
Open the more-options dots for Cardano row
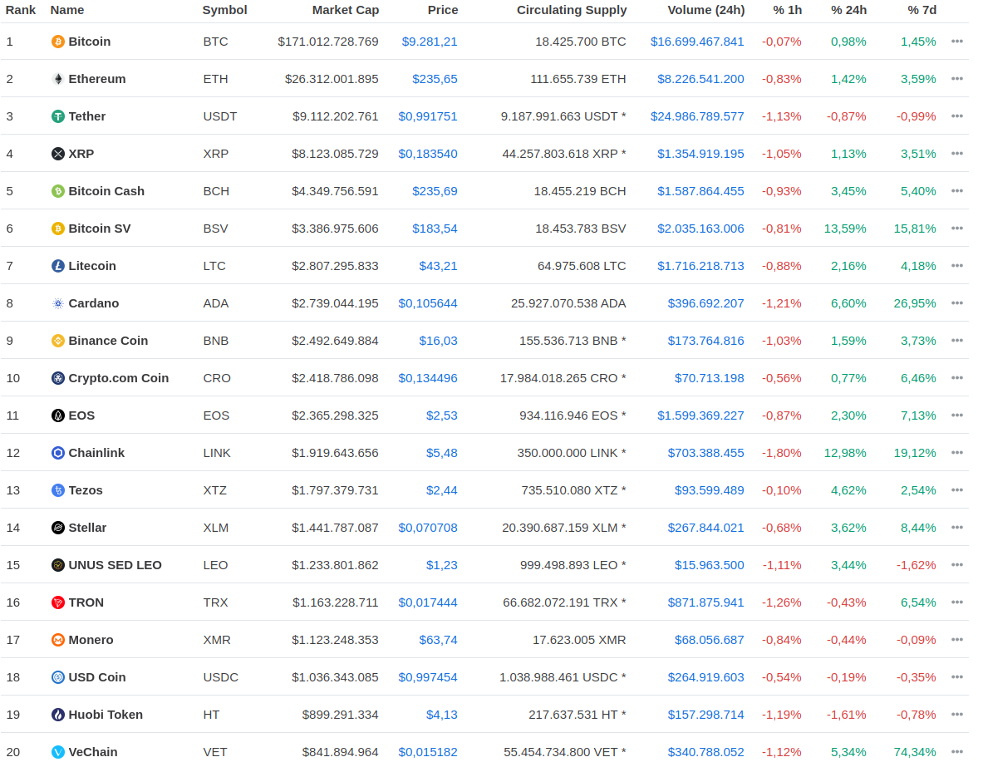pyautogui.click(x=956, y=303)
